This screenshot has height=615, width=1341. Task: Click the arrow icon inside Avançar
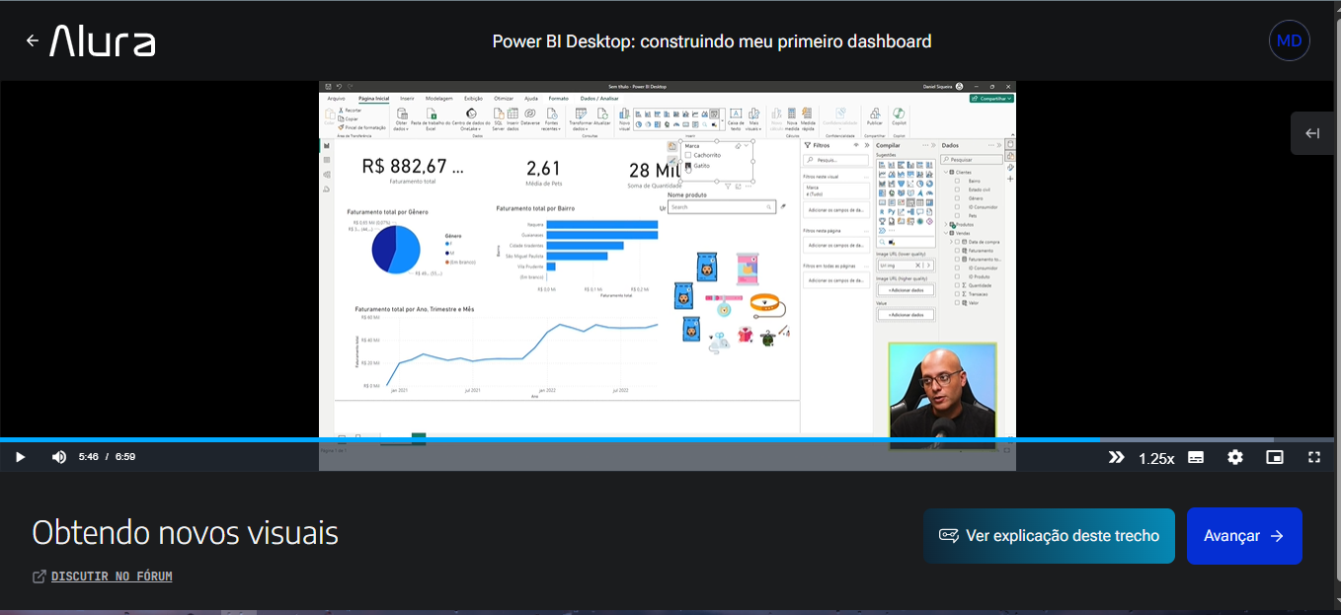1277,536
